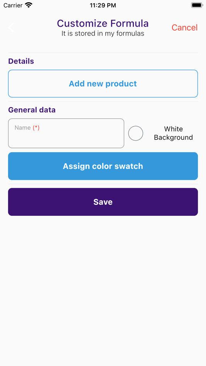Tap the Details section heading

[21, 61]
